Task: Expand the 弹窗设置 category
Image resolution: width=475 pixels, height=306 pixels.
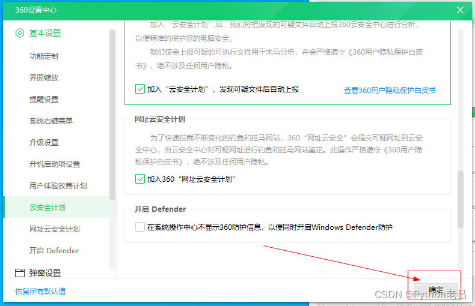Action: pos(45,273)
